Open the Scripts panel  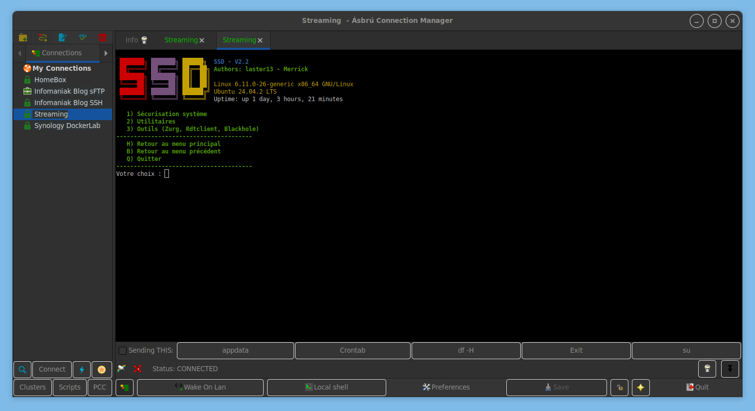click(70, 388)
